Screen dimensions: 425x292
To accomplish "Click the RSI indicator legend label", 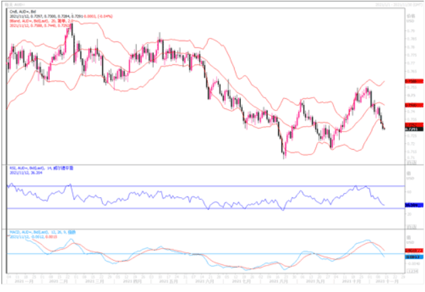I will click(x=42, y=166).
